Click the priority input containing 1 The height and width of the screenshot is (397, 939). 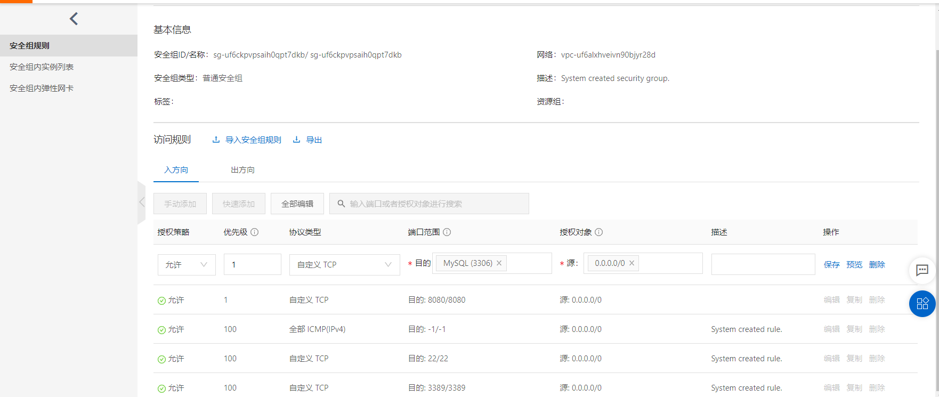point(253,265)
